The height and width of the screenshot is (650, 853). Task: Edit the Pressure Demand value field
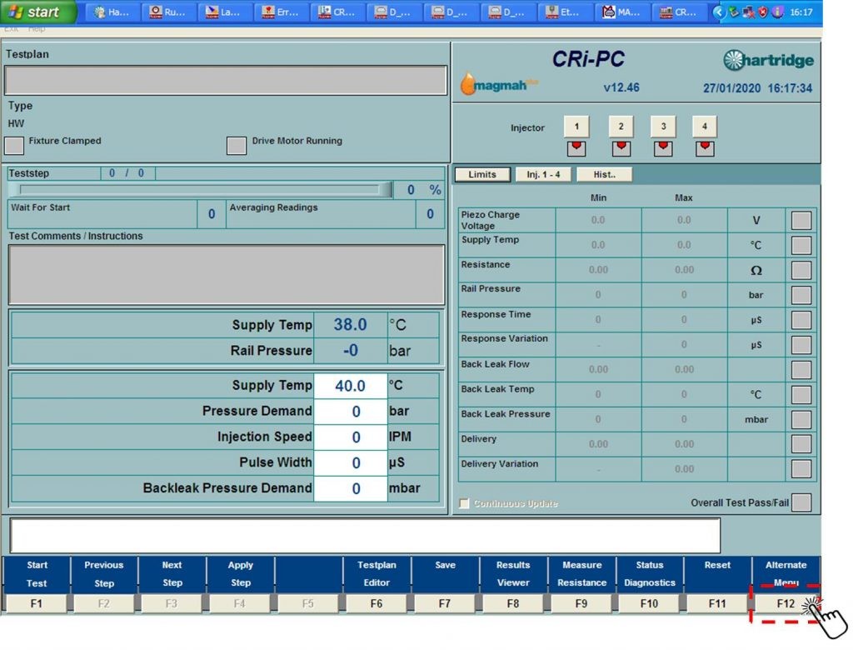351,412
